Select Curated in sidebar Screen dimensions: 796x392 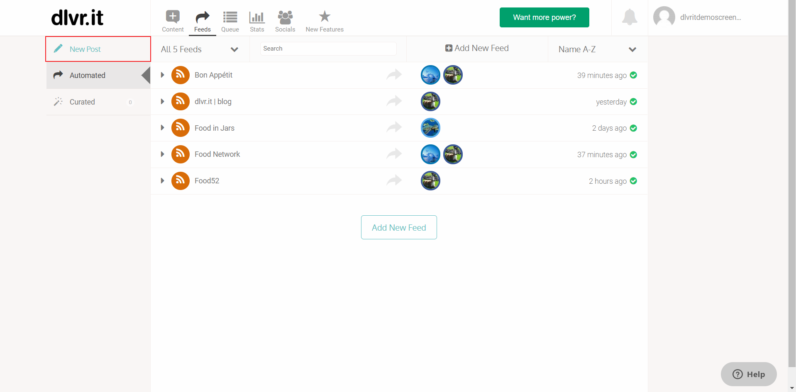pyautogui.click(x=98, y=102)
